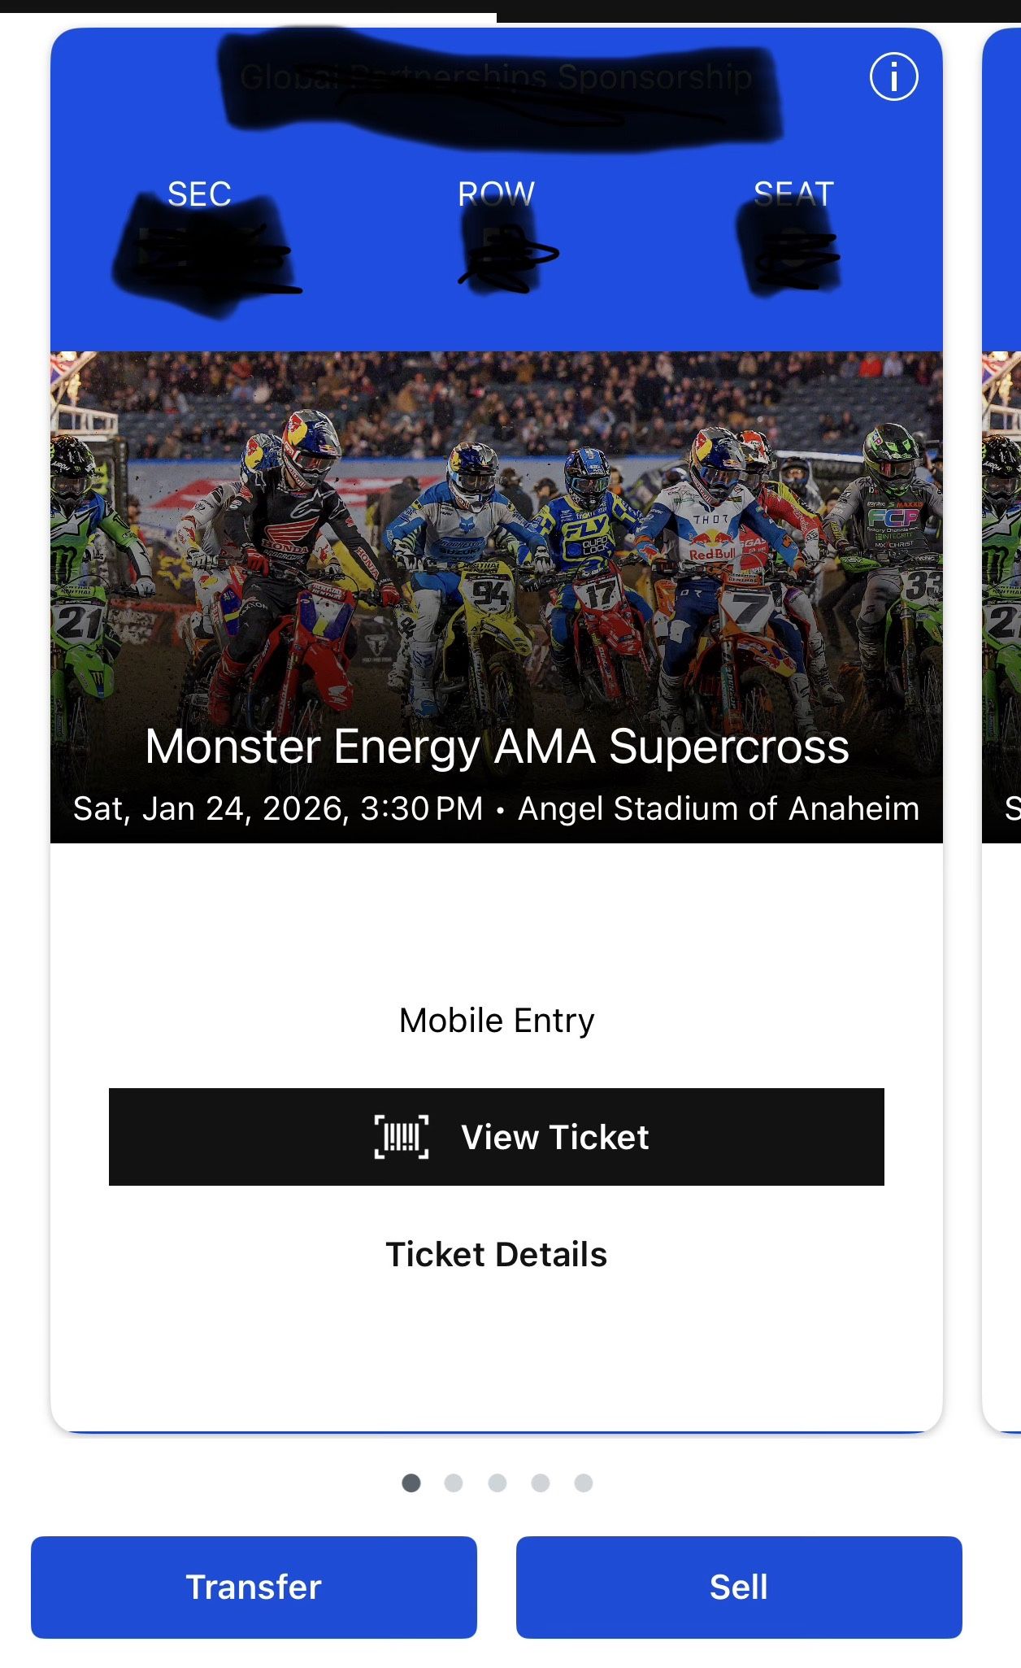Image resolution: width=1021 pixels, height=1668 pixels.
Task: Switch to the fifth ticket dot
Action: pyautogui.click(x=583, y=1483)
